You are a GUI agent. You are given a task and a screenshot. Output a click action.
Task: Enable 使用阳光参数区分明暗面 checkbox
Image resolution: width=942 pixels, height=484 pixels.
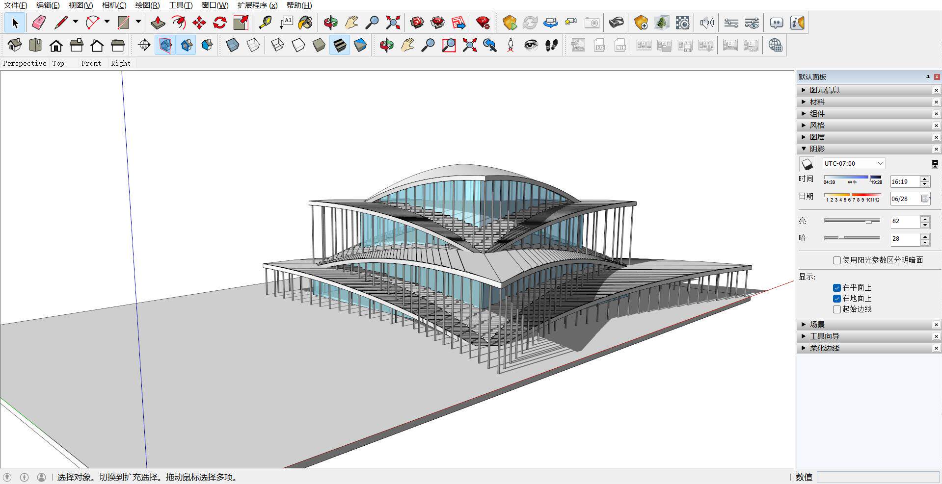click(x=837, y=260)
